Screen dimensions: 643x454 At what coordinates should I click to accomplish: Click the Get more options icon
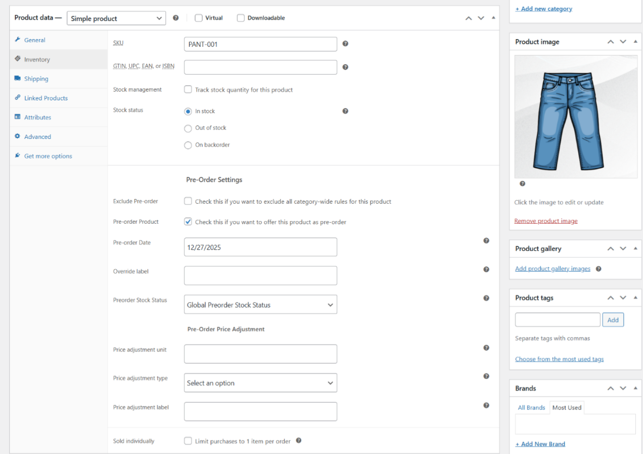[17, 156]
